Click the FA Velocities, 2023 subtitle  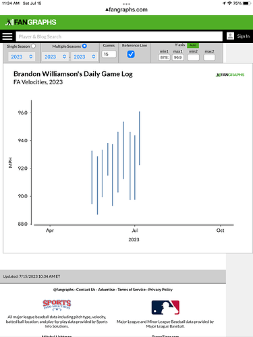[38, 82]
